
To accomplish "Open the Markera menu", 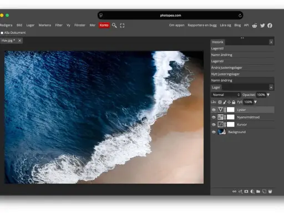I will pyautogui.click(x=45, y=25).
